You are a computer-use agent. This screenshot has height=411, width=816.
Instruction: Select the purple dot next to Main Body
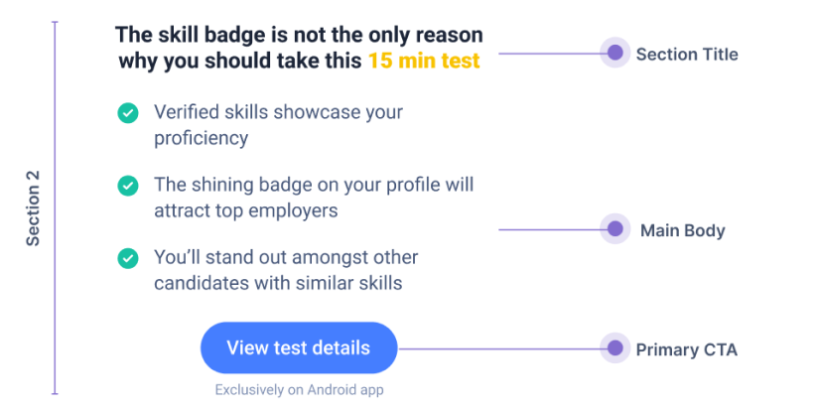(615, 230)
